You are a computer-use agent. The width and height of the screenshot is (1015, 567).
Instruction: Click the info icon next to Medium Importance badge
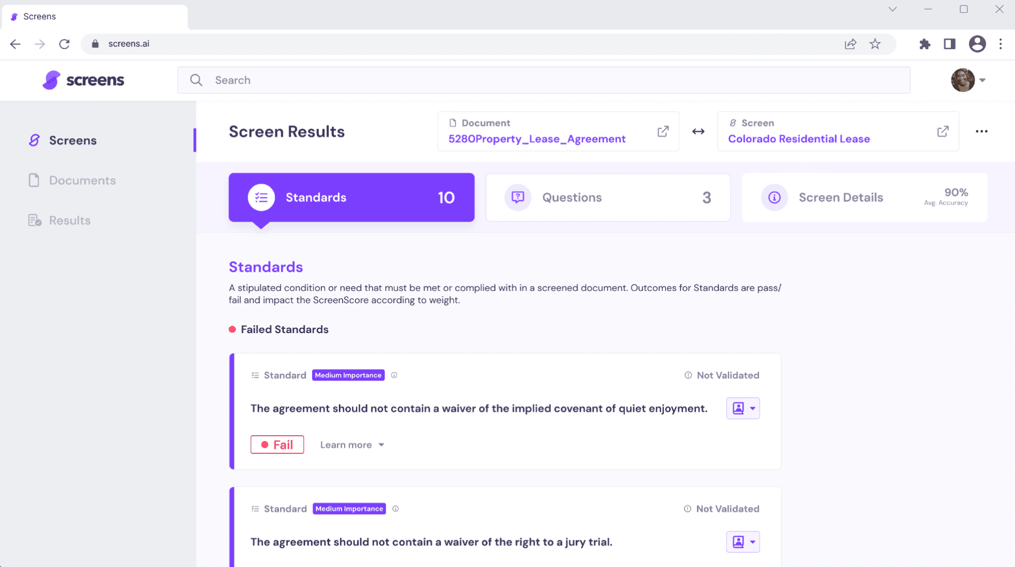[394, 375]
